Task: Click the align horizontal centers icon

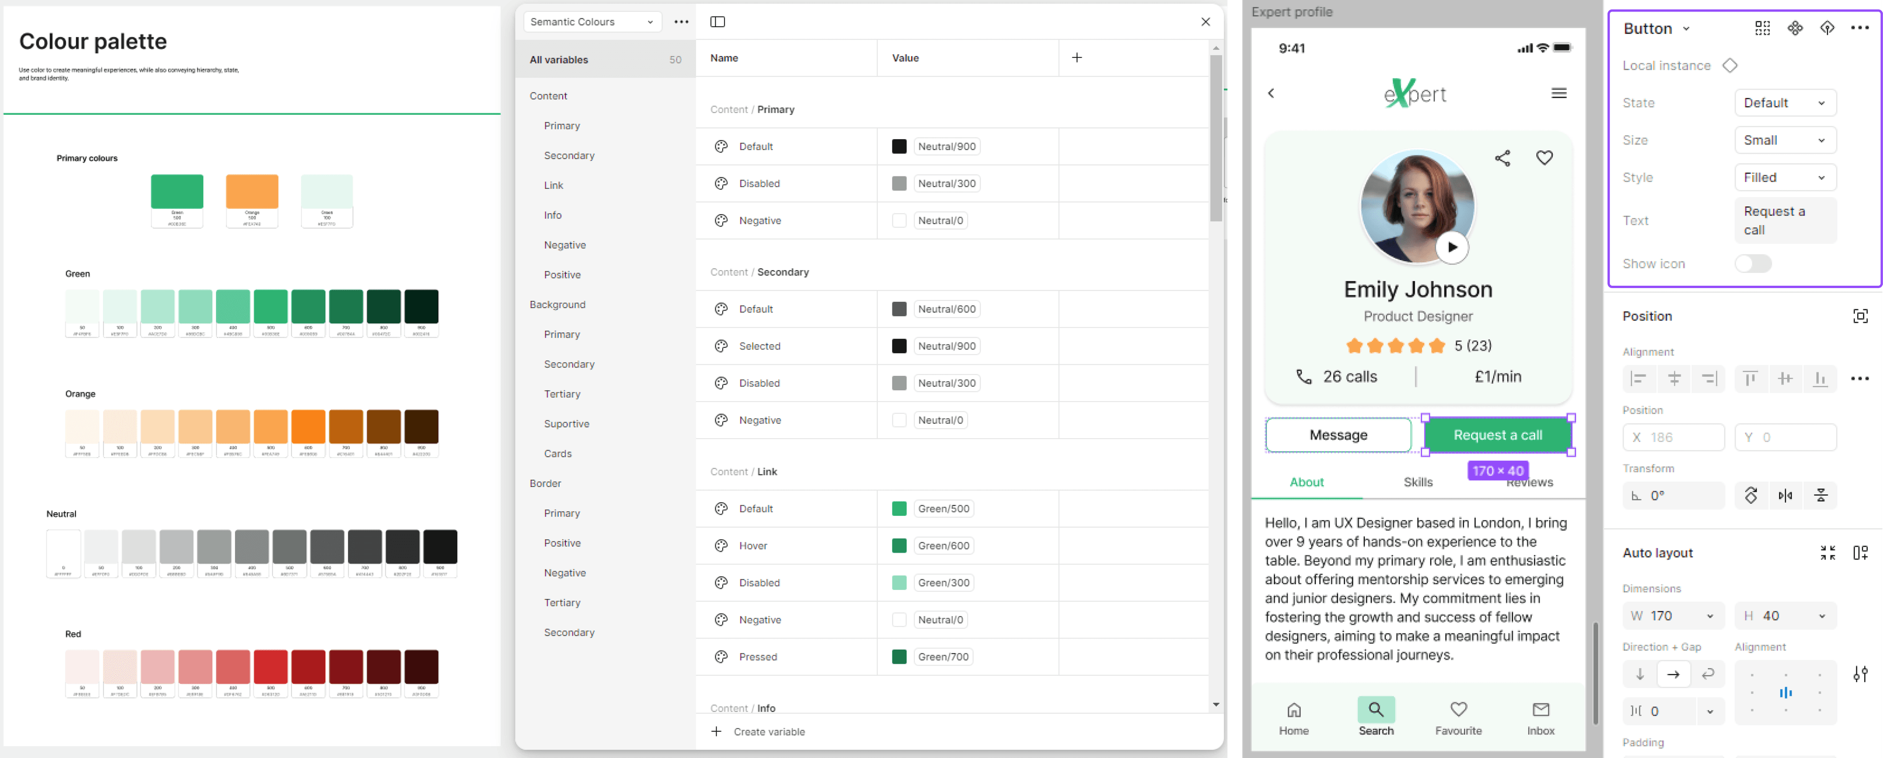Action: 1674,378
